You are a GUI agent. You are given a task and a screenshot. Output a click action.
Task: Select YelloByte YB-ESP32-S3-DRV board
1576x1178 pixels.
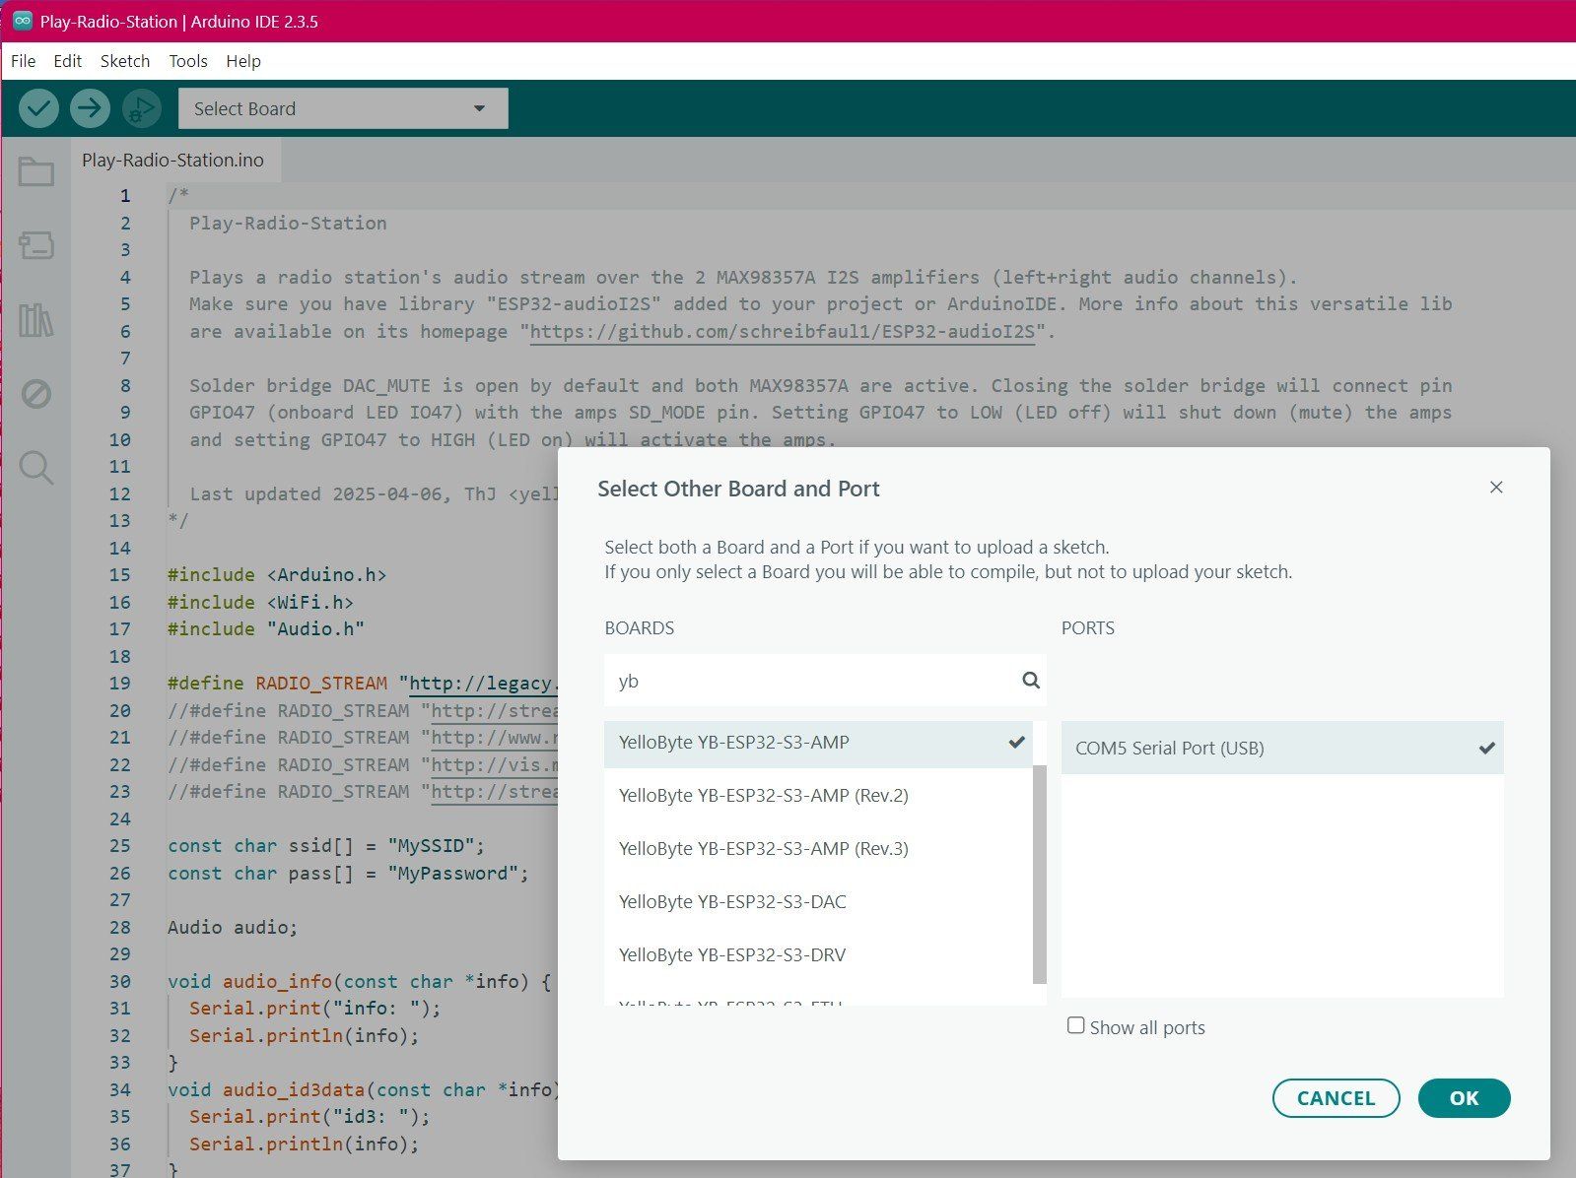pyautogui.click(x=818, y=955)
